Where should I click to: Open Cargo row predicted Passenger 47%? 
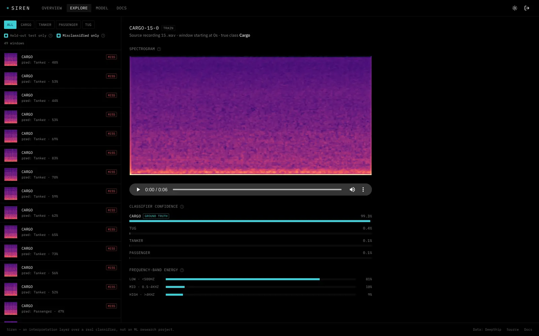coord(61,308)
